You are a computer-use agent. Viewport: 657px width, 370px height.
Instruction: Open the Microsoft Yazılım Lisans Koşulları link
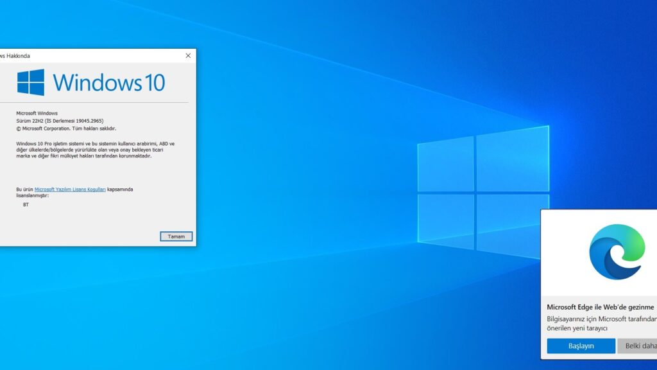pos(71,189)
